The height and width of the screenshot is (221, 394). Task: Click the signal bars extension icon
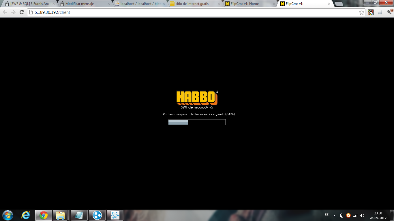pyautogui.click(x=380, y=12)
